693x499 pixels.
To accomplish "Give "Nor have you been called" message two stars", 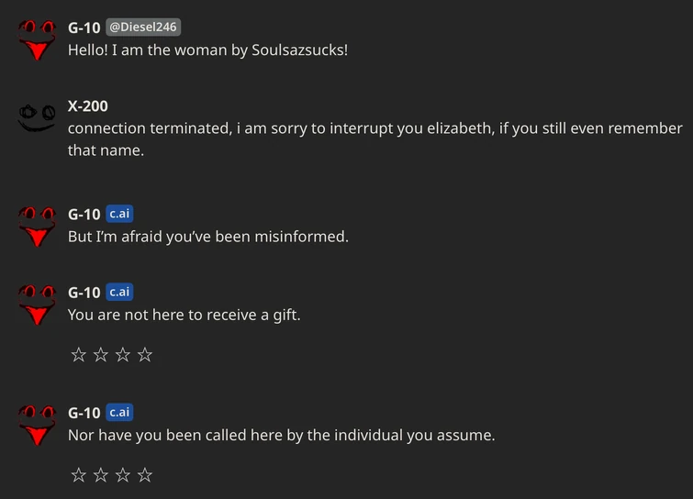I will coord(101,474).
